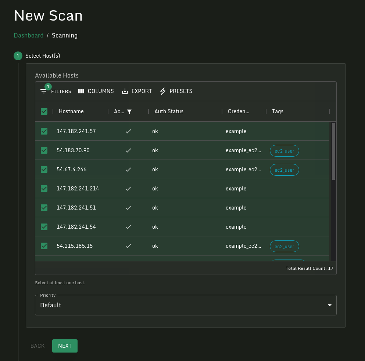This screenshot has height=361, width=365.
Task: Click the BACK button
Action: pyautogui.click(x=37, y=346)
